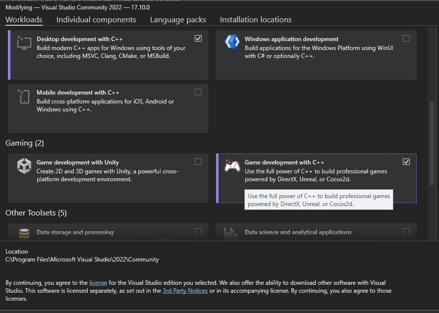Screen dimensions: 439x313
Task: Click the Mobile development with C++ phone icon
Action: tap(24, 96)
